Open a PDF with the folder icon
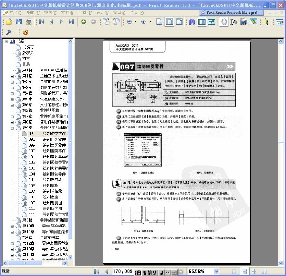 click(9, 22)
